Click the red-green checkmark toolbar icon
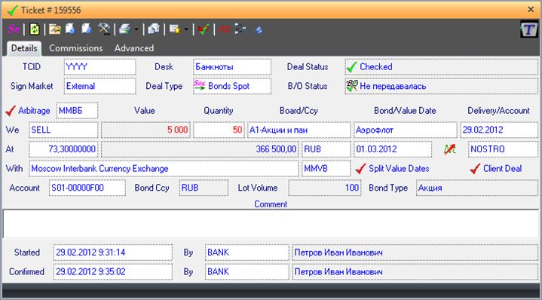Screen dimensions: 542x300 204,29
